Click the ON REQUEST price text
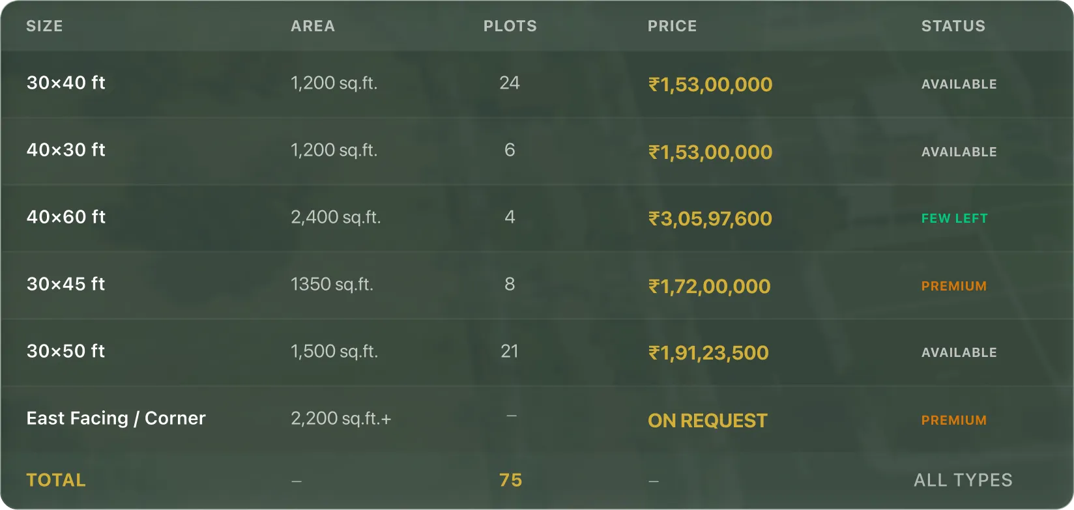Screen dimensions: 1074x510 708,421
